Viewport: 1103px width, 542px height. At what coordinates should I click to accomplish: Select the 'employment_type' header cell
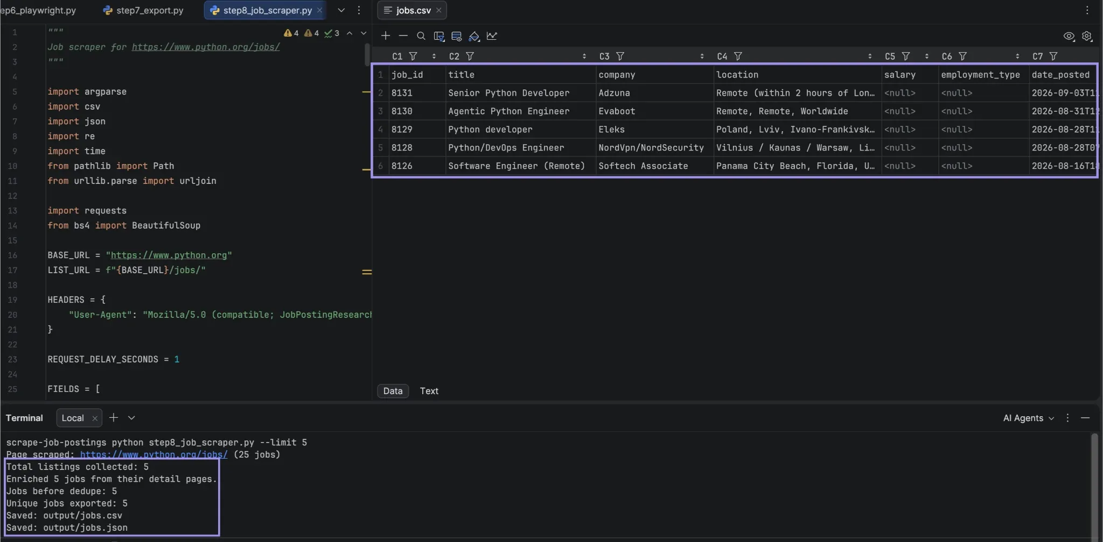[983, 75]
